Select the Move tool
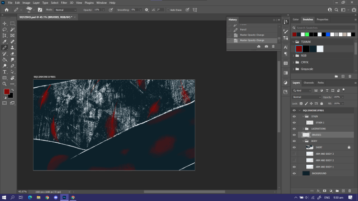This screenshot has width=358, height=201. 5,23
